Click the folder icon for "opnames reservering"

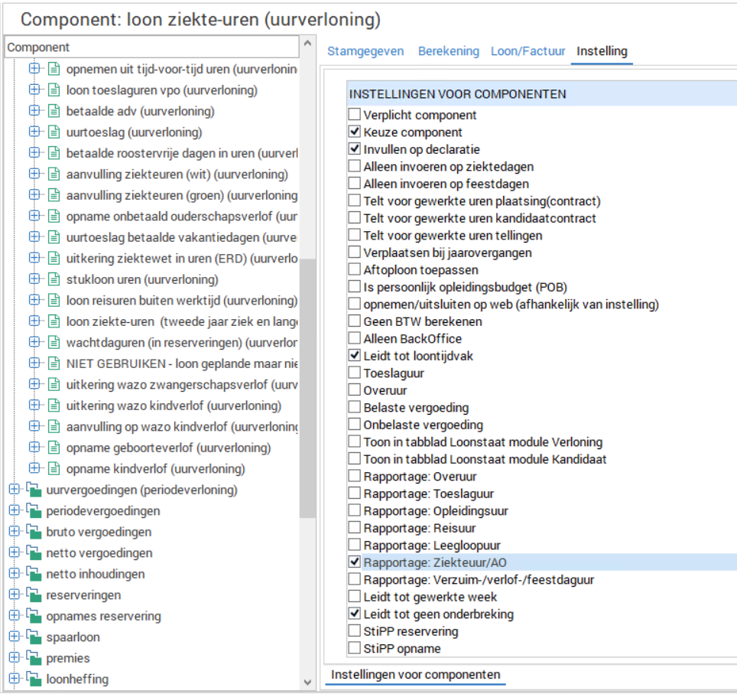click(36, 616)
